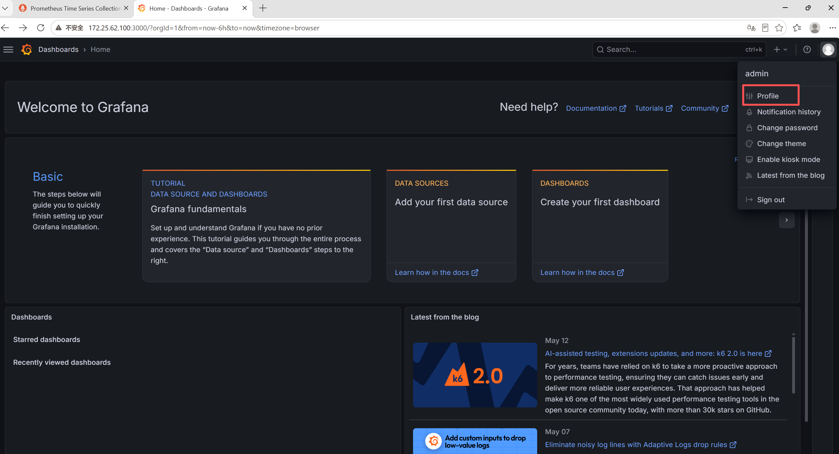The width and height of the screenshot is (839, 454).
Task: Click the Basic section heading
Action: (x=48, y=177)
